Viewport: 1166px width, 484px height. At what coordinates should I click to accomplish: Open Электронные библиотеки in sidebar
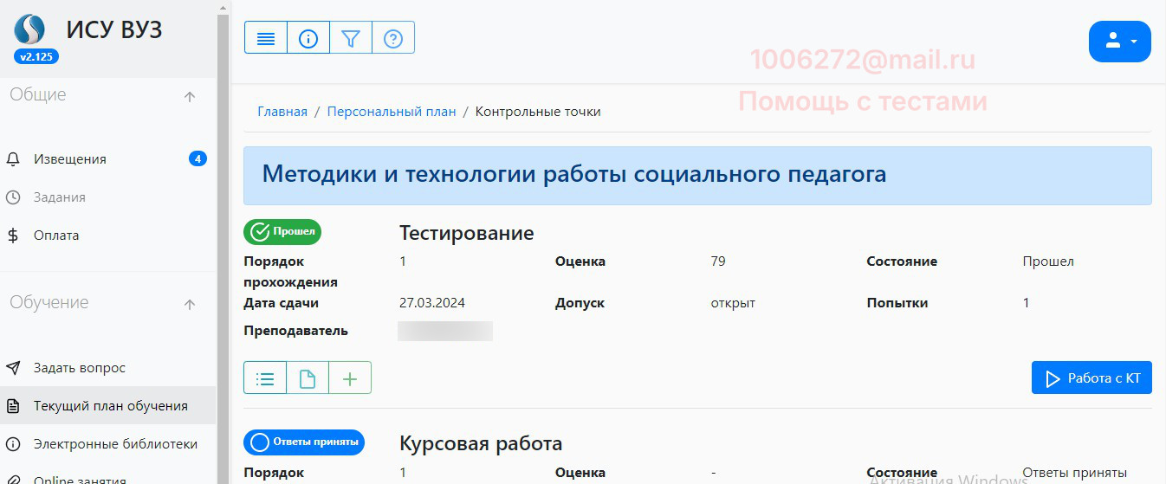[115, 444]
